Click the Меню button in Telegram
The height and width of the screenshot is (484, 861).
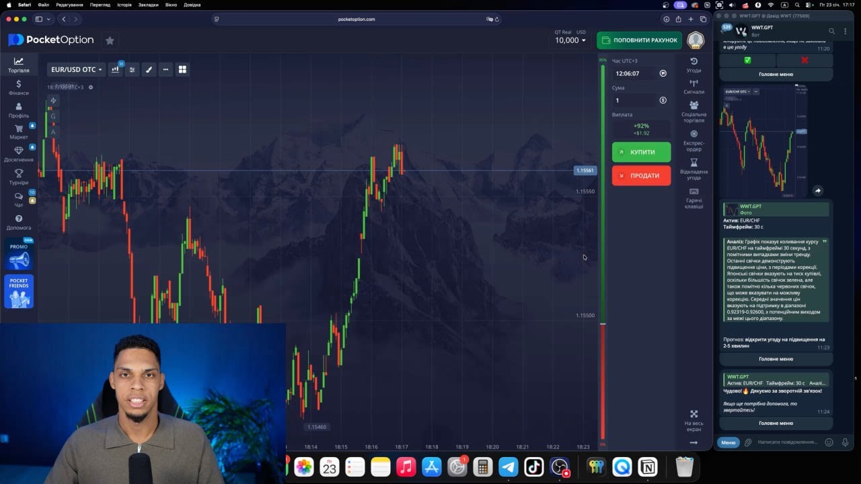pos(728,442)
